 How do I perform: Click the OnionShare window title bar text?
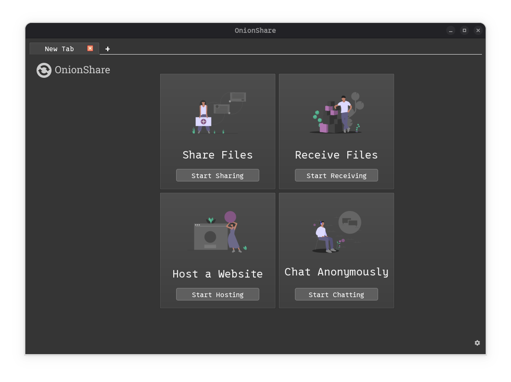coord(255,30)
